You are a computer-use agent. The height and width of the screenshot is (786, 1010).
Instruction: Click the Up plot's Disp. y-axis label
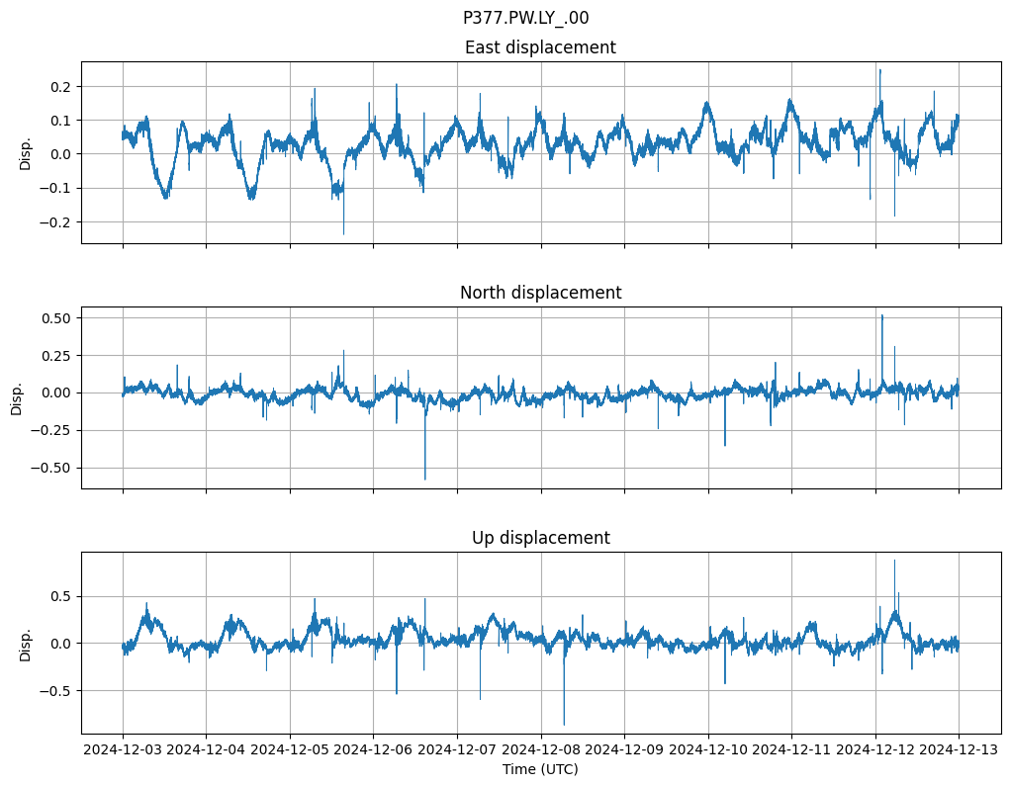point(25,643)
